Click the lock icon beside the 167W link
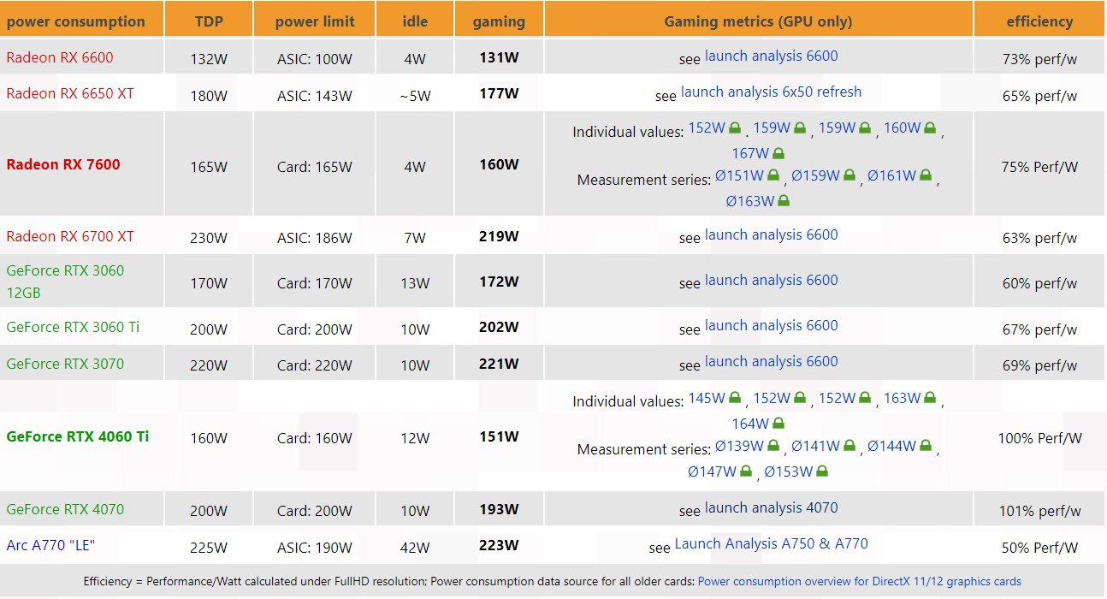The image size is (1107, 599). coord(778,154)
